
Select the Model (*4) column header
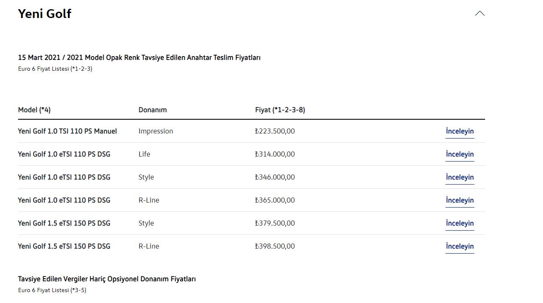[34, 110]
